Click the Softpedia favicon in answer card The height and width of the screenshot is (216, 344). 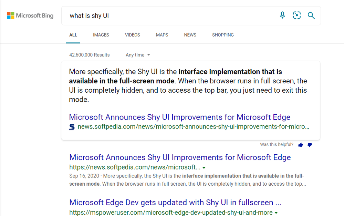(x=72, y=127)
